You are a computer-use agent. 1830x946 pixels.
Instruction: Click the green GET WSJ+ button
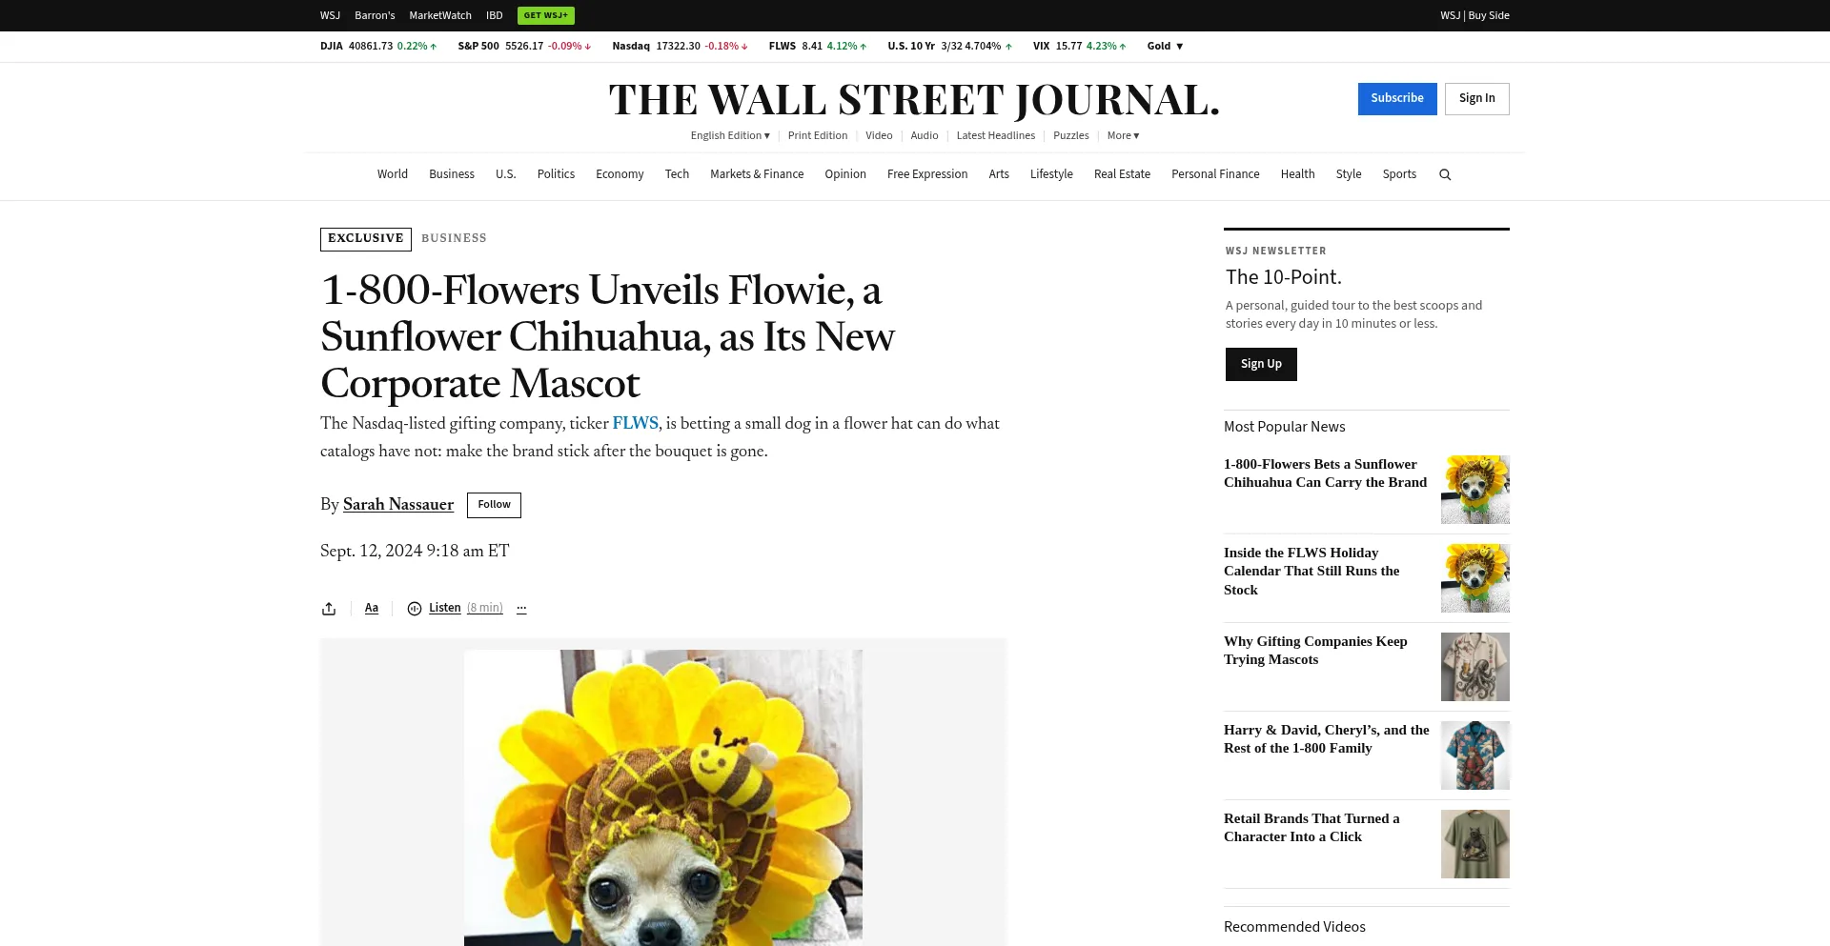point(546,15)
